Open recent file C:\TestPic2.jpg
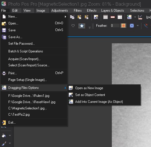Image resolution: width=151 pixels, height=147 pixels. (x=34, y=115)
